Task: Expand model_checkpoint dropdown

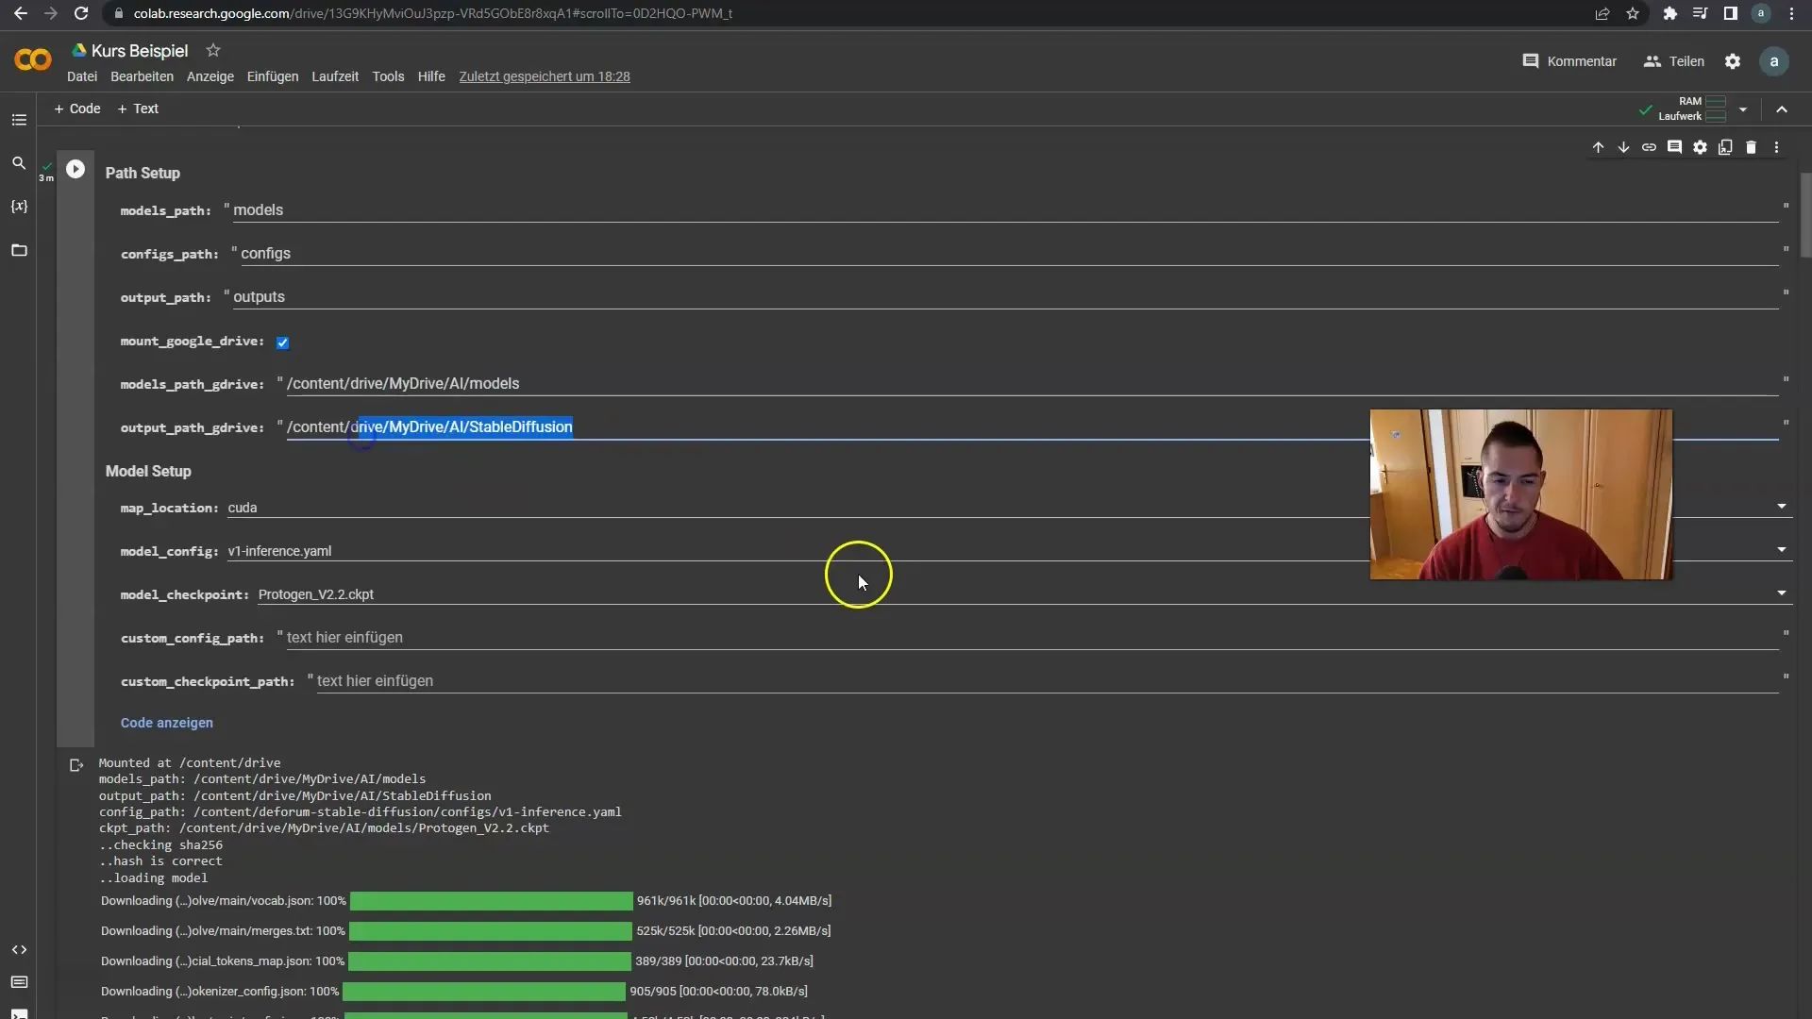Action: [1782, 593]
